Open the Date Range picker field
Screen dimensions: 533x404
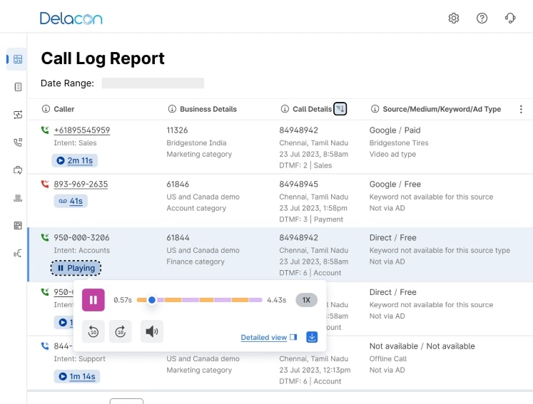[153, 83]
